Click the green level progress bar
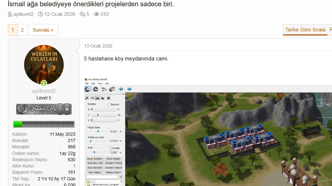Viewport: 332px width, 186px height. pyautogui.click(x=44, y=124)
